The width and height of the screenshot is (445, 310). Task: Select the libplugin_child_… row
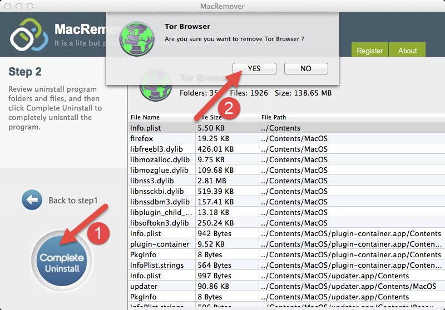tap(286, 212)
